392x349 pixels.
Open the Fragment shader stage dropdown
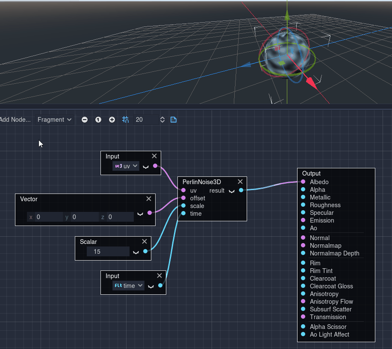click(x=54, y=120)
